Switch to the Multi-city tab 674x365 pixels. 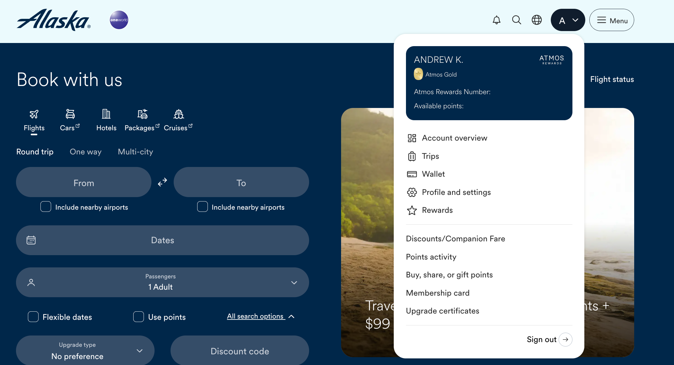(135, 152)
